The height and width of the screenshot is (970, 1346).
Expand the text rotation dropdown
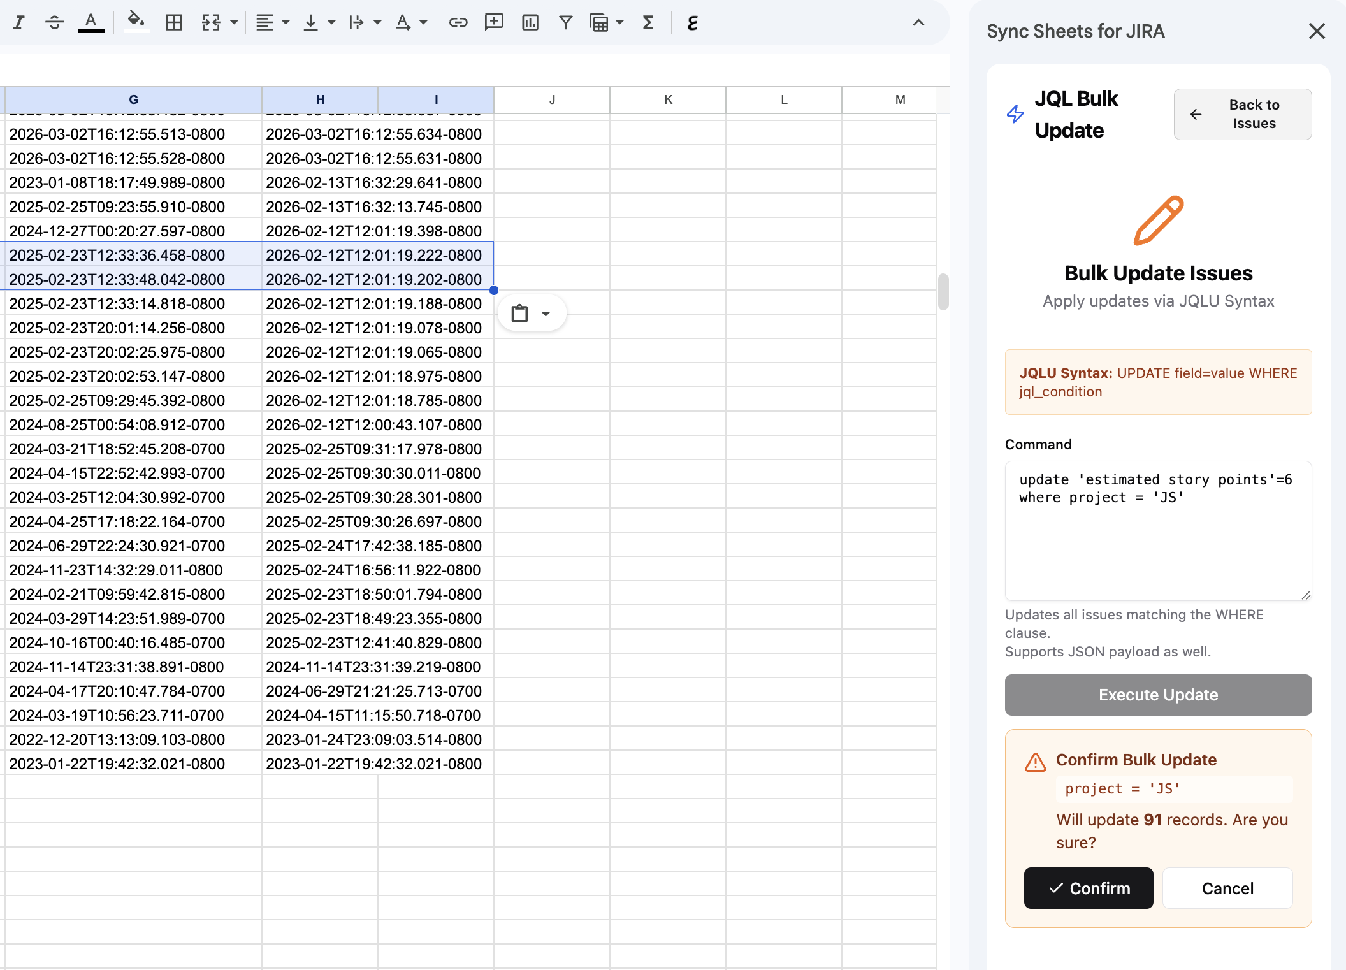(x=422, y=22)
